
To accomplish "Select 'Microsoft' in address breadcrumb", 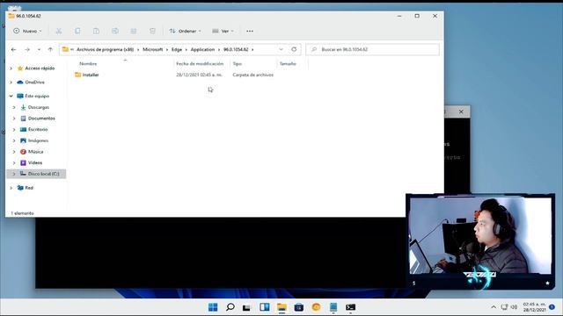I will coord(152,49).
